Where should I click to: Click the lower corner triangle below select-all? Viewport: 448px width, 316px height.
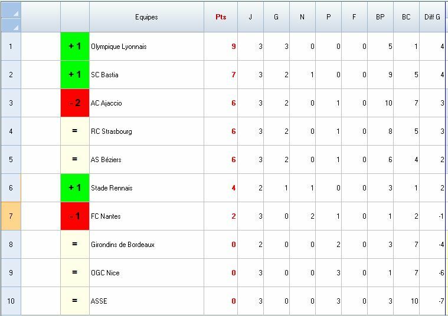11,25
